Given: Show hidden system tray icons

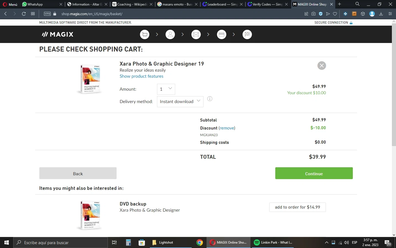Looking at the screenshot, I should click(327, 242).
